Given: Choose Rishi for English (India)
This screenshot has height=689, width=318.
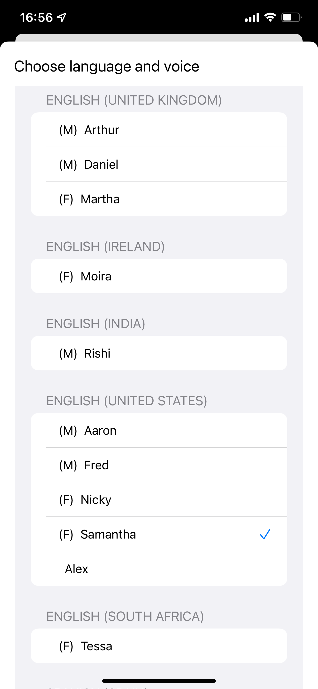Looking at the screenshot, I should coord(159,353).
